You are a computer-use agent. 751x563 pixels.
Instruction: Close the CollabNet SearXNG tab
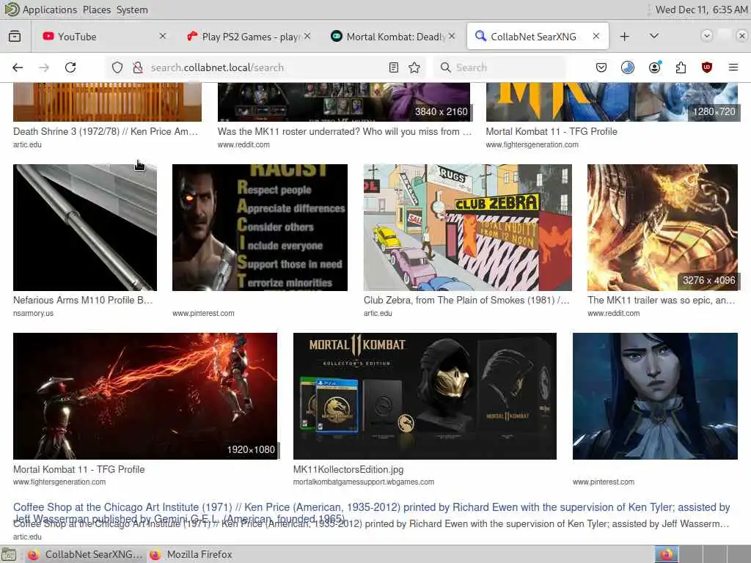tap(596, 36)
